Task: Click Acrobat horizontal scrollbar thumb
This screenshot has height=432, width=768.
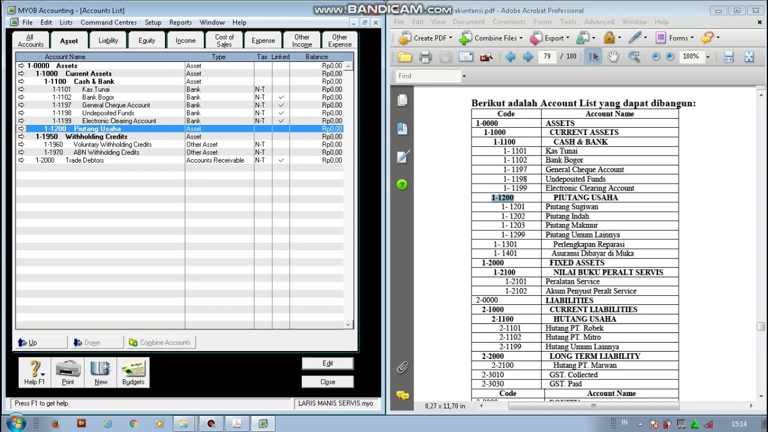Action: coord(593,406)
